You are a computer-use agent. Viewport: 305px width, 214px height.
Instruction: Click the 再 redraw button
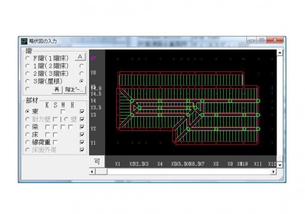(56, 89)
